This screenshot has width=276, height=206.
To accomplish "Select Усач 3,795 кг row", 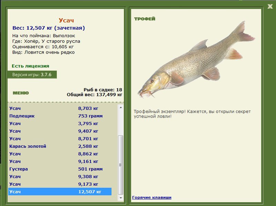I will click(60, 124).
